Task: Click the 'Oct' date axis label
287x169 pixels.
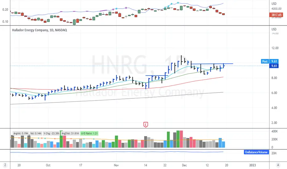Action: [x=48, y=165]
